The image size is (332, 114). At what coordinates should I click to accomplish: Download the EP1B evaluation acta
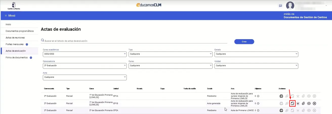298,103
